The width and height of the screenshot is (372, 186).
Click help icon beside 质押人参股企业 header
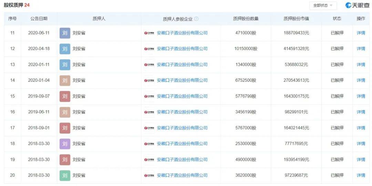[x=196, y=19]
